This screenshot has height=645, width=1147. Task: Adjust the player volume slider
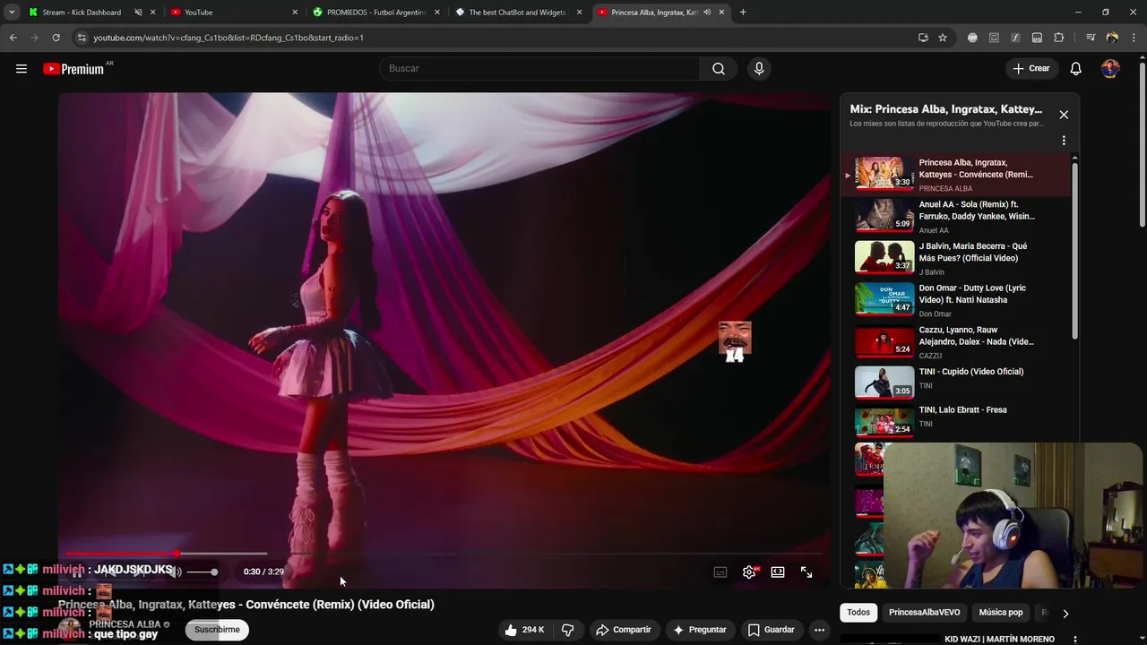point(203,572)
